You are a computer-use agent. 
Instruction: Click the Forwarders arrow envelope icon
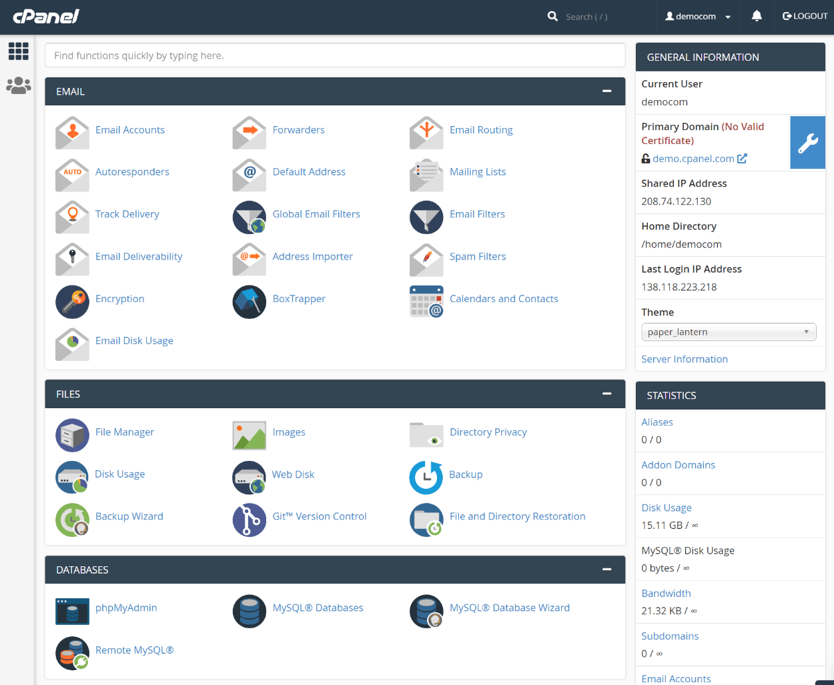[250, 132]
